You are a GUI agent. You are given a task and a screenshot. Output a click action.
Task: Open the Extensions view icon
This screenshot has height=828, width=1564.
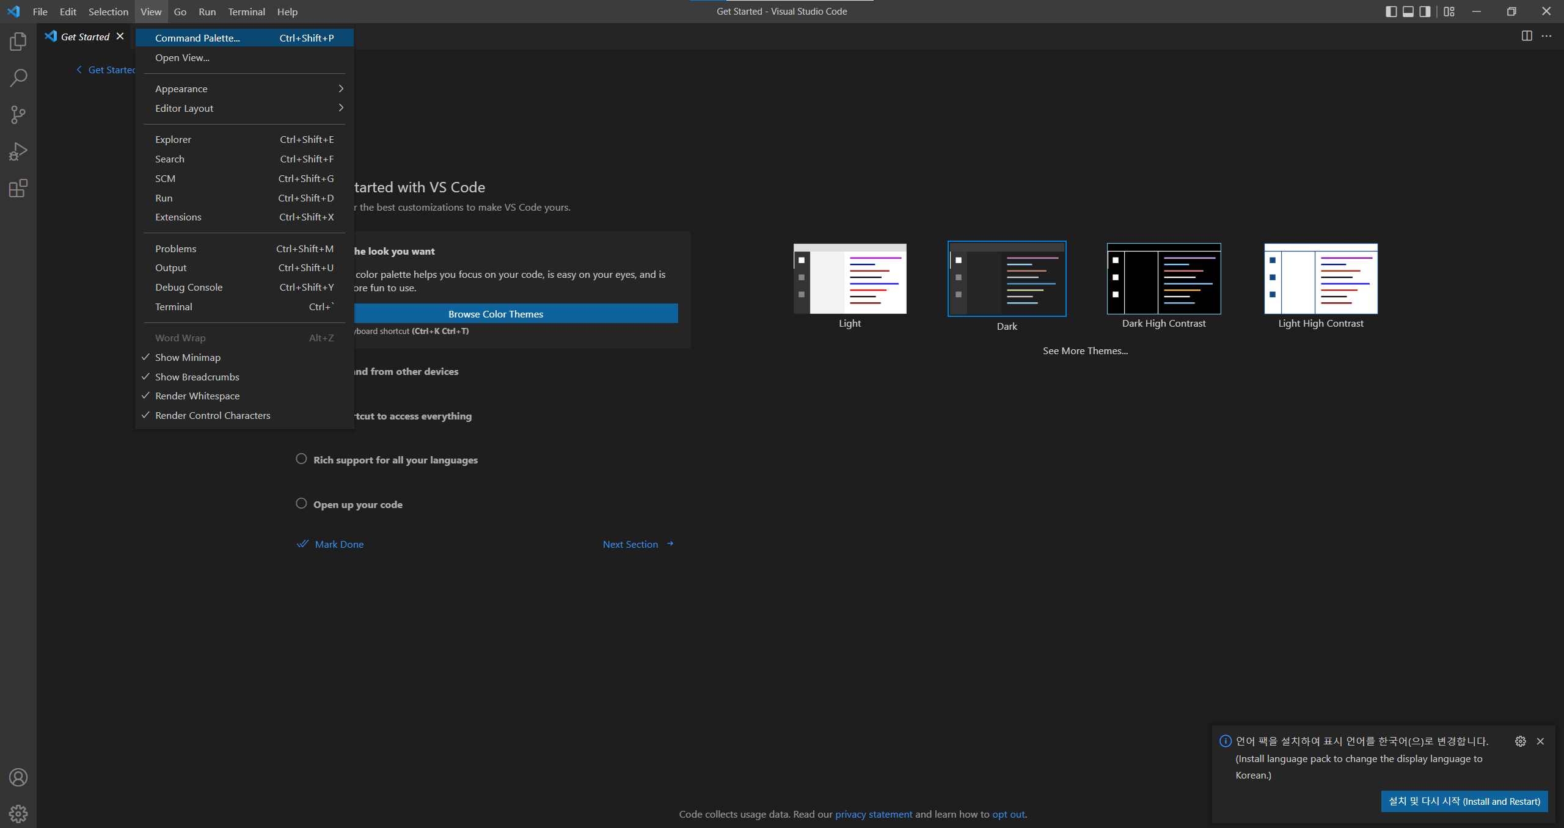[x=18, y=188]
